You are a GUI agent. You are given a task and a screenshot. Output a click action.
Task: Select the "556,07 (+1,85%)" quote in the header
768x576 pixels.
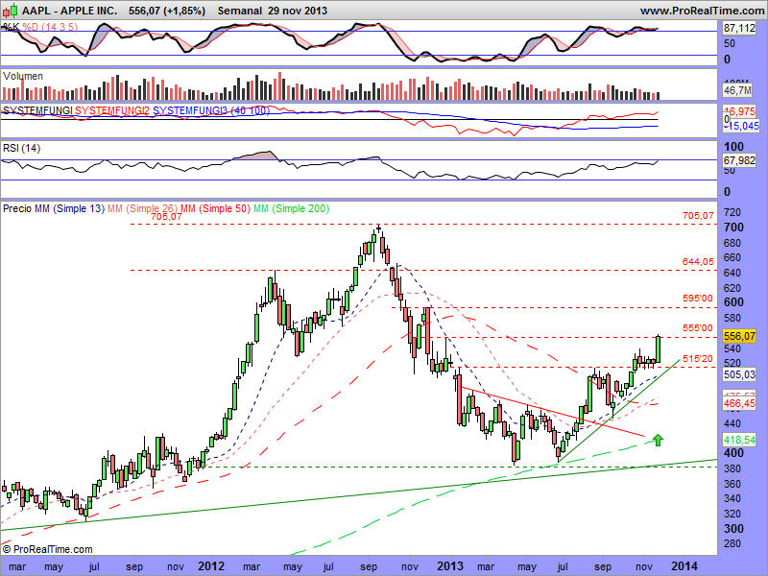(167, 11)
